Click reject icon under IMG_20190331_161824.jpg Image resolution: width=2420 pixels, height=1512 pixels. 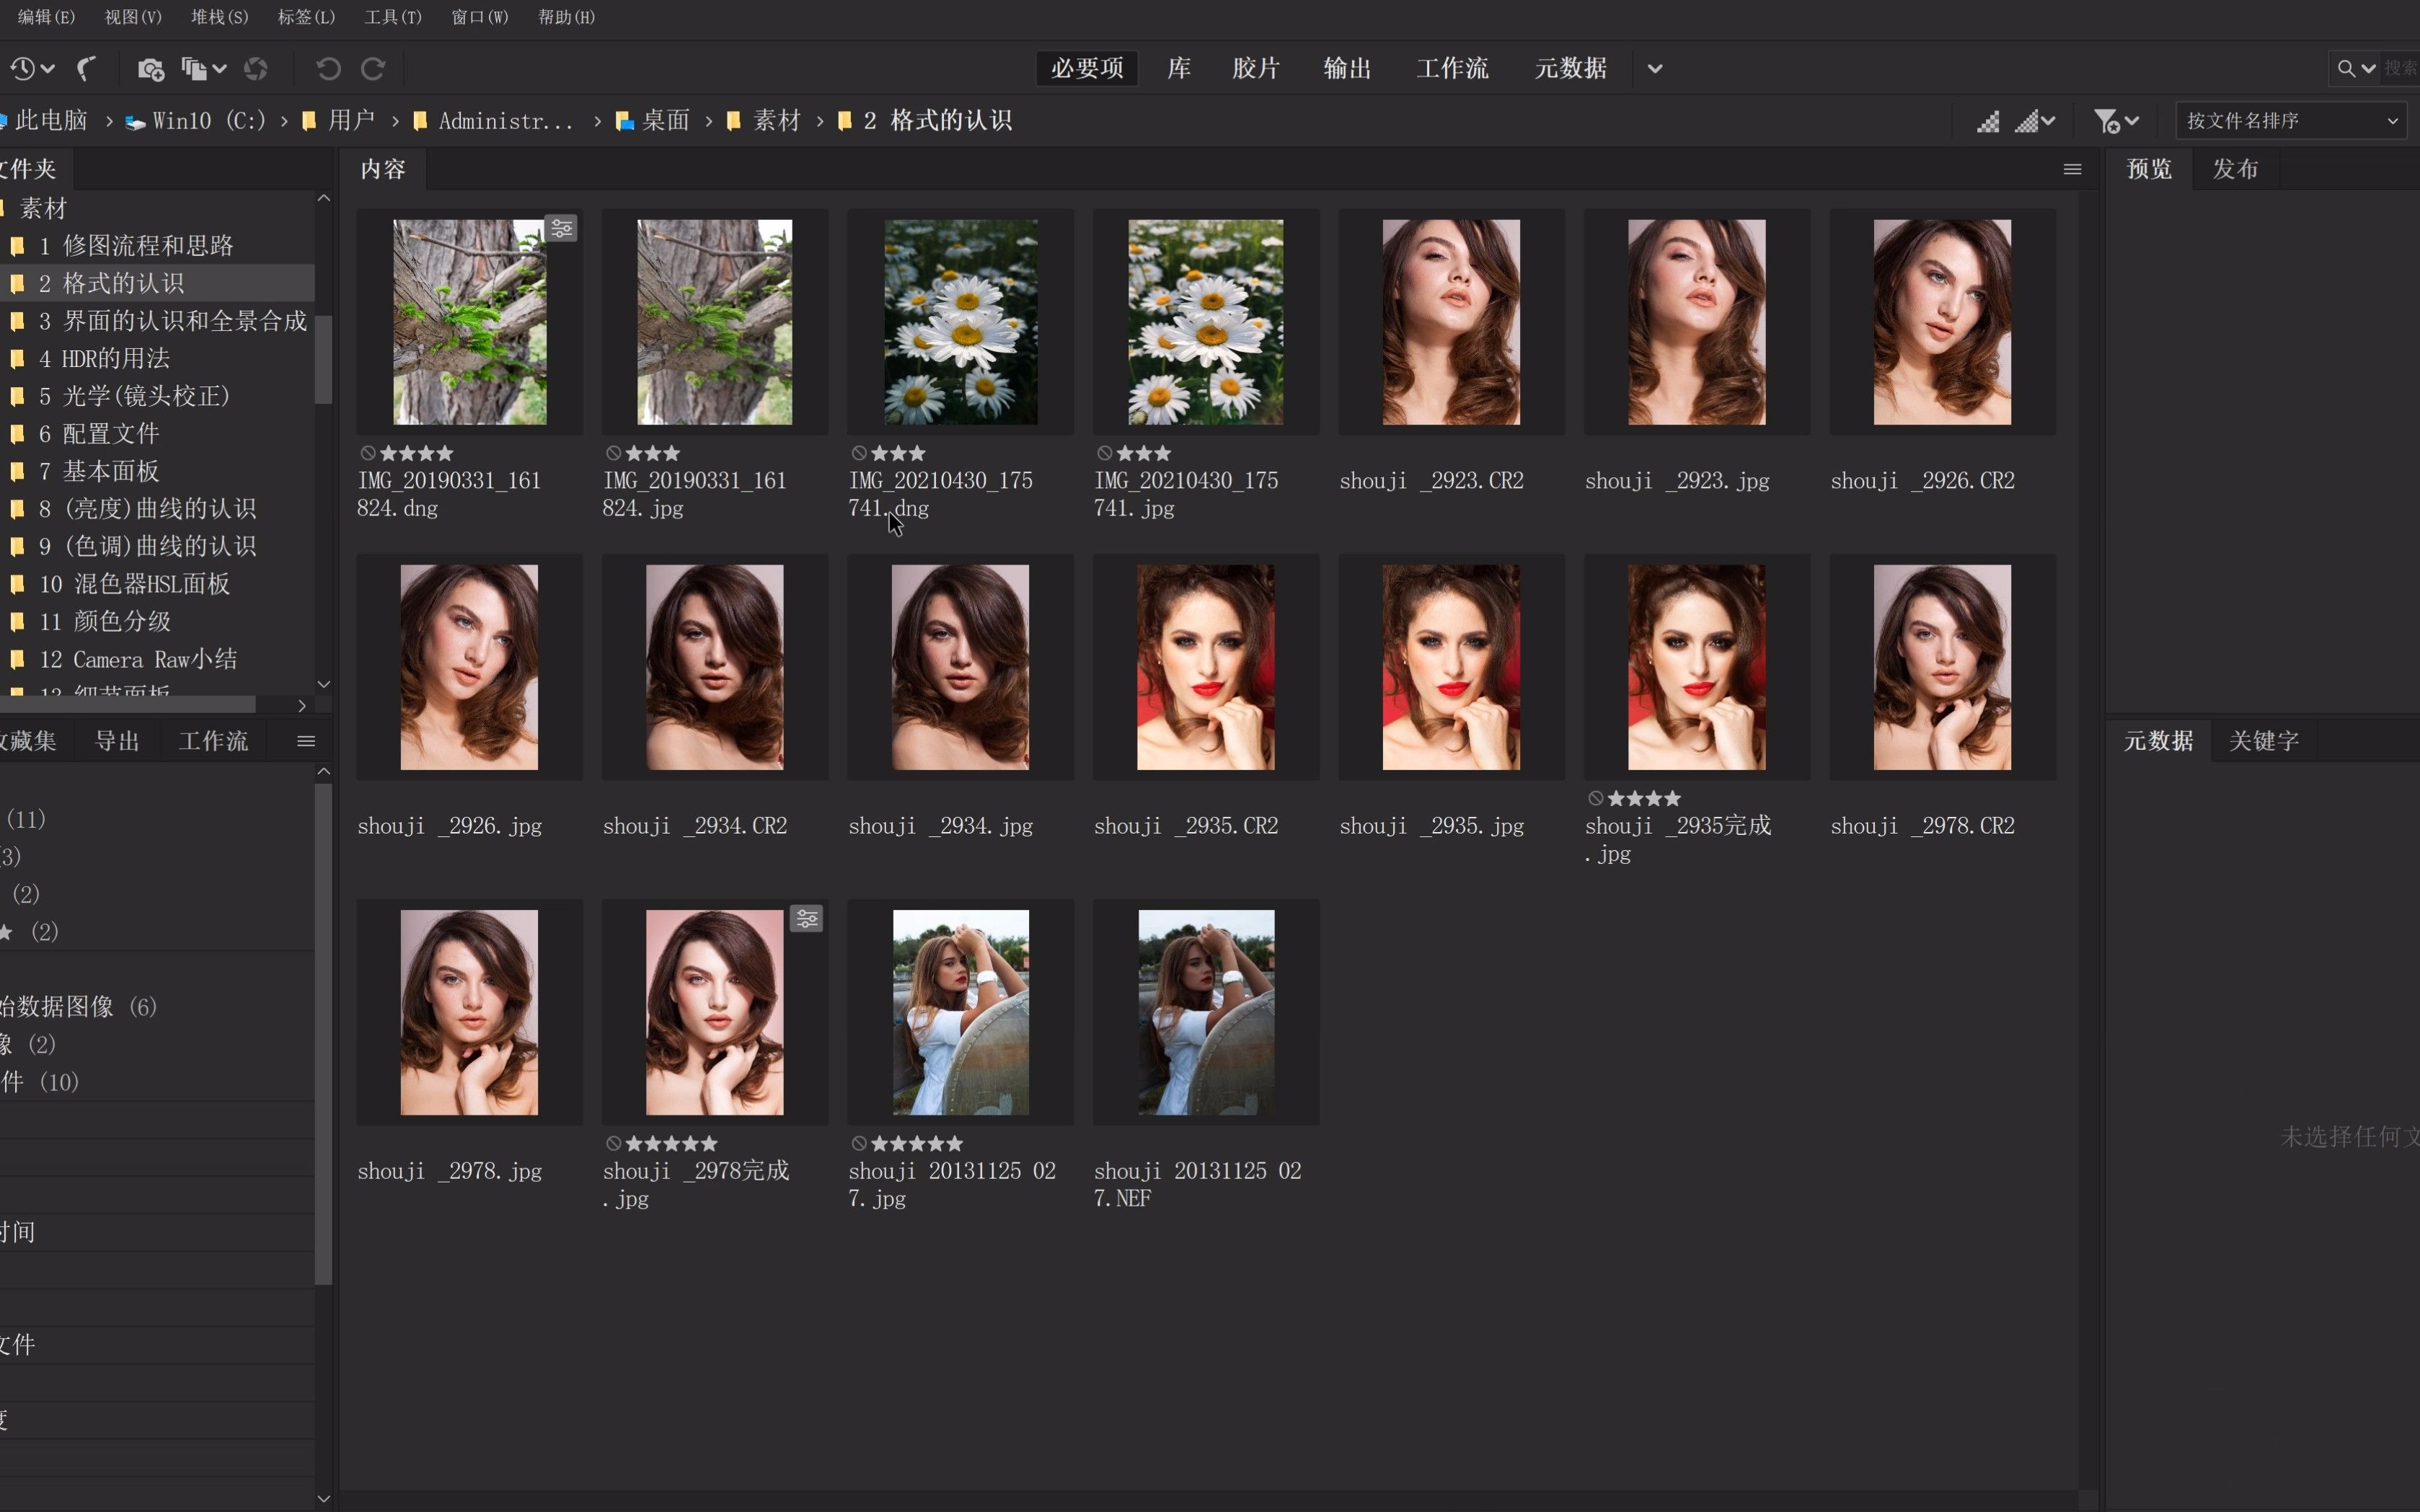(614, 453)
